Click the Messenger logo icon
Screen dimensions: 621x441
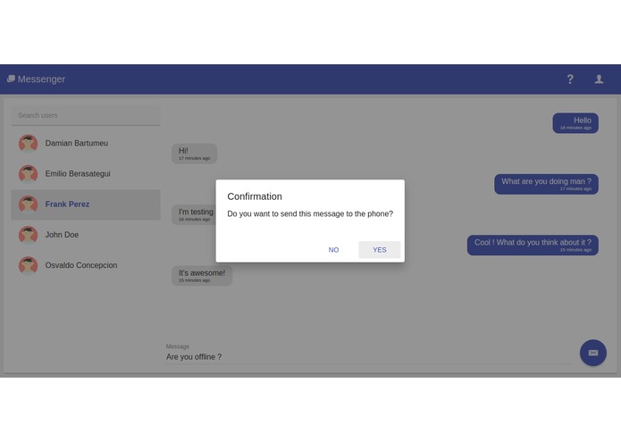pos(11,79)
